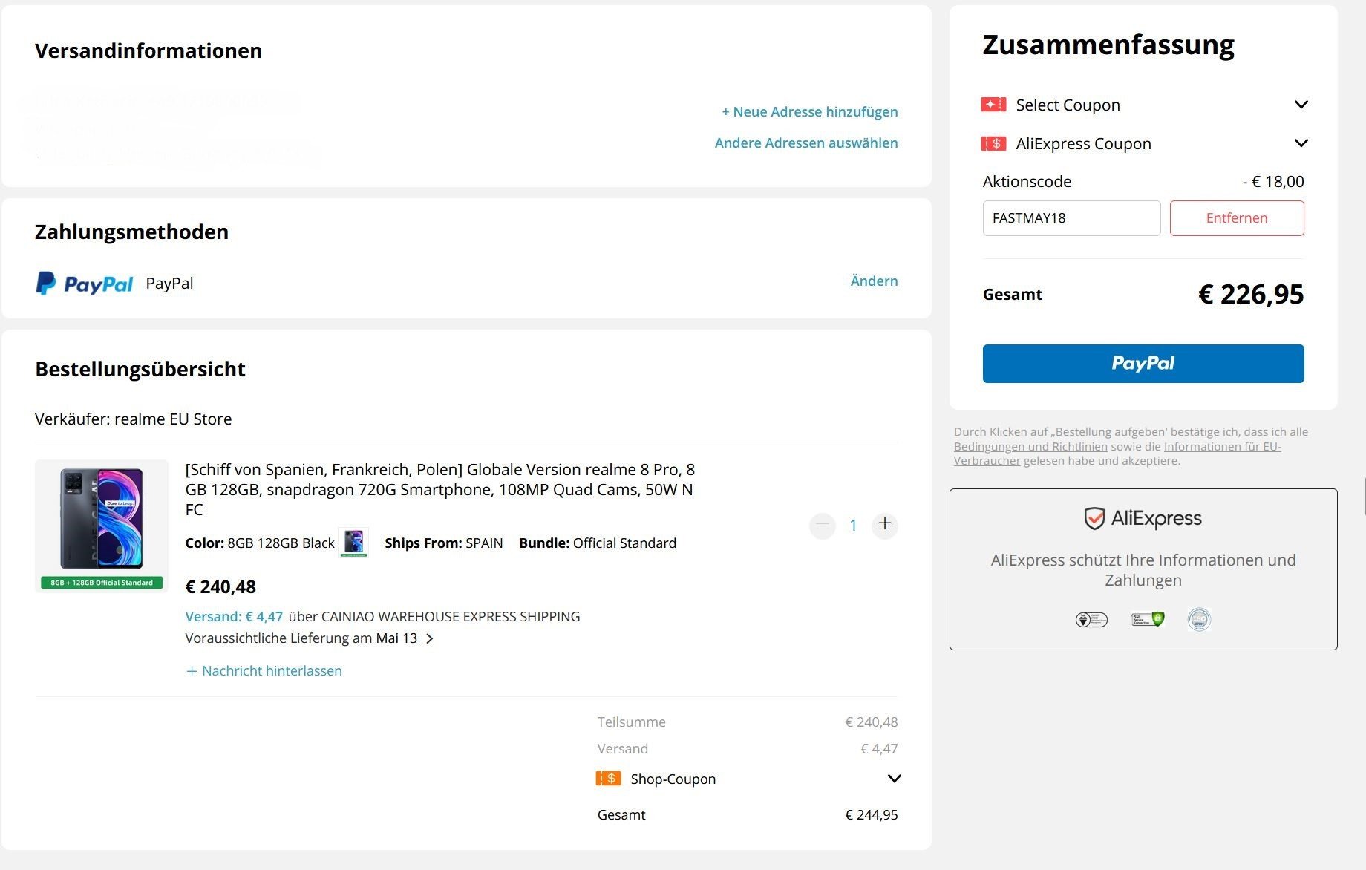Click Shop-Coupon label
Screen dimensions: 1366x870
(x=673, y=779)
